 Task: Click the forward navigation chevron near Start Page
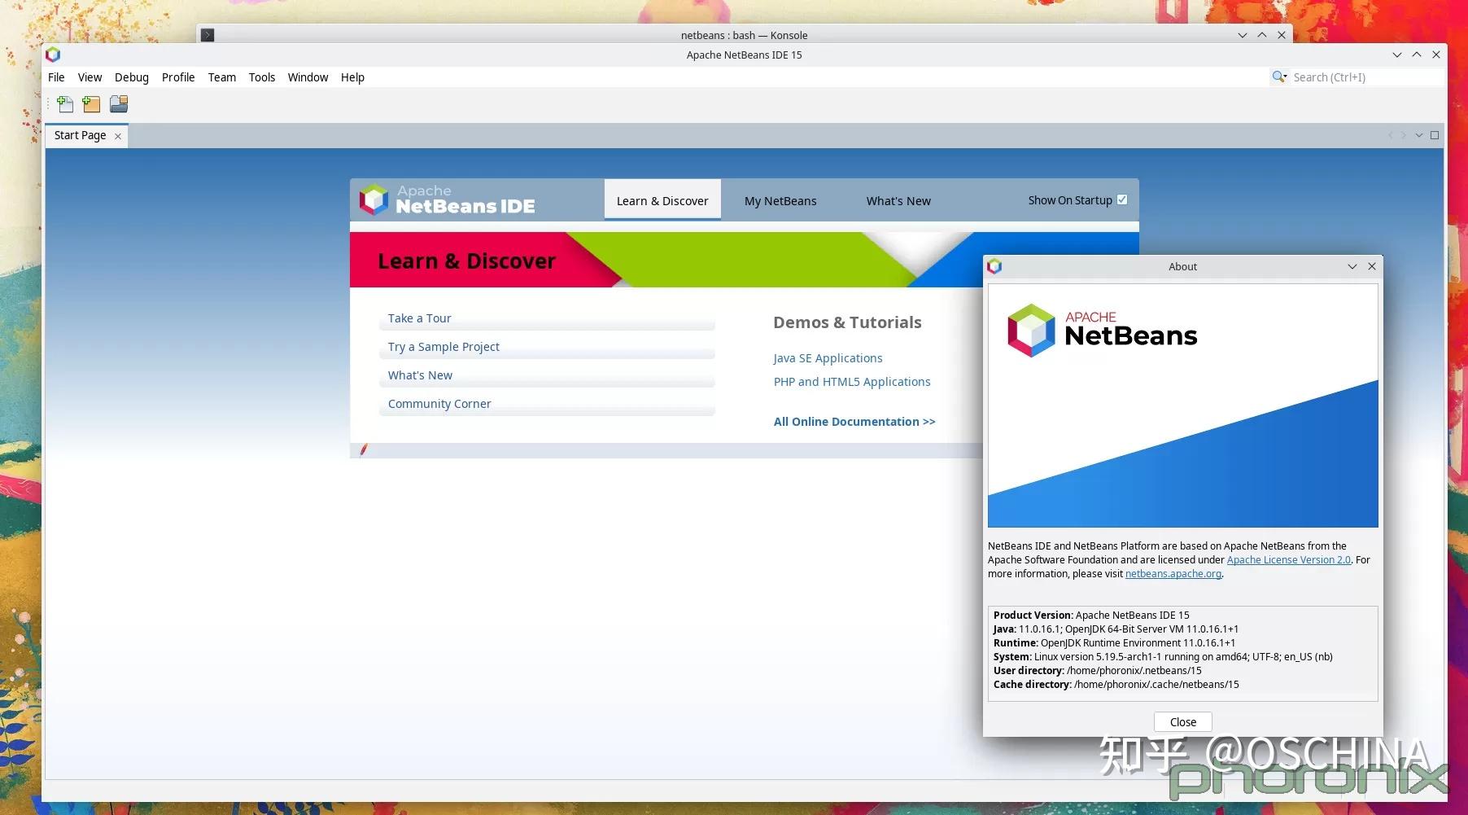(x=1404, y=135)
